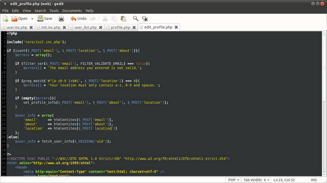Click the opening <?php tag on line 1
This screenshot has width=327, height=183.
pyautogui.click(x=12, y=33)
